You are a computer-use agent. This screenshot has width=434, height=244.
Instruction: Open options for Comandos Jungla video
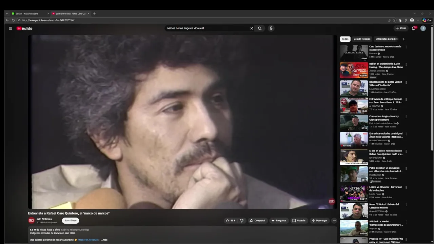(x=406, y=117)
